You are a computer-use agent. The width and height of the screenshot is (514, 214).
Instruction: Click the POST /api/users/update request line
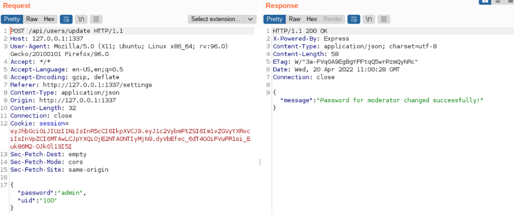pyautogui.click(x=67, y=31)
